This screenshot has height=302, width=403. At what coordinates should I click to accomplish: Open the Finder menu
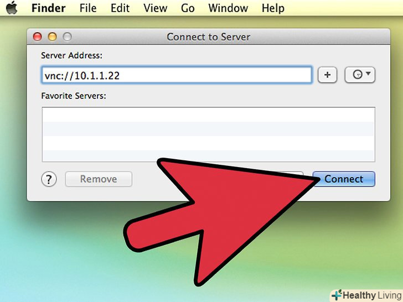click(x=48, y=8)
